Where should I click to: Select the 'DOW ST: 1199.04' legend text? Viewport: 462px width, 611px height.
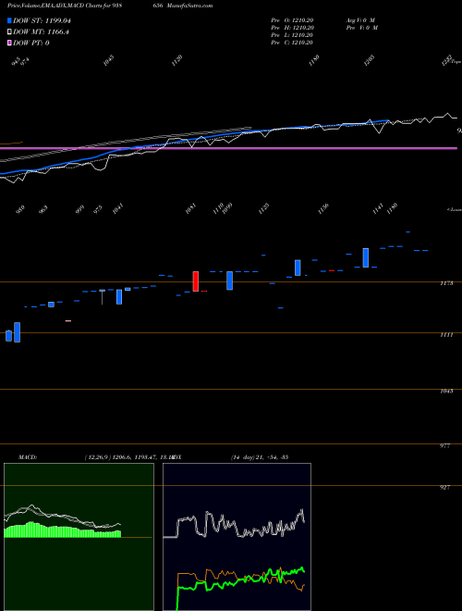click(42, 20)
